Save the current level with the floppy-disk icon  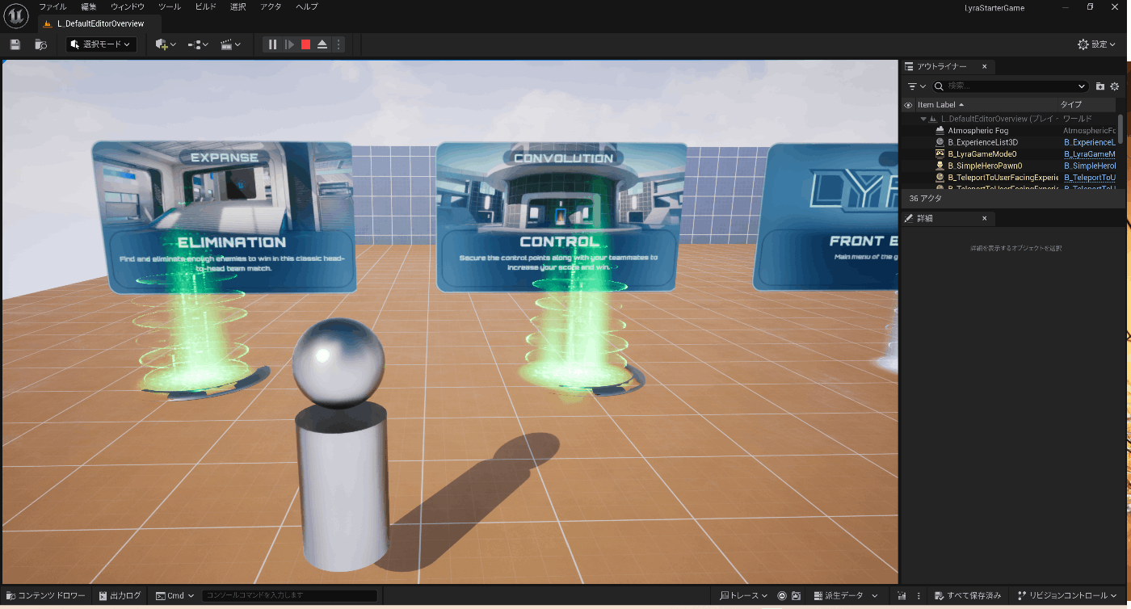pos(15,44)
